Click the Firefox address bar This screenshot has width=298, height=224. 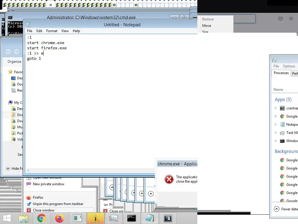tap(244, 19)
